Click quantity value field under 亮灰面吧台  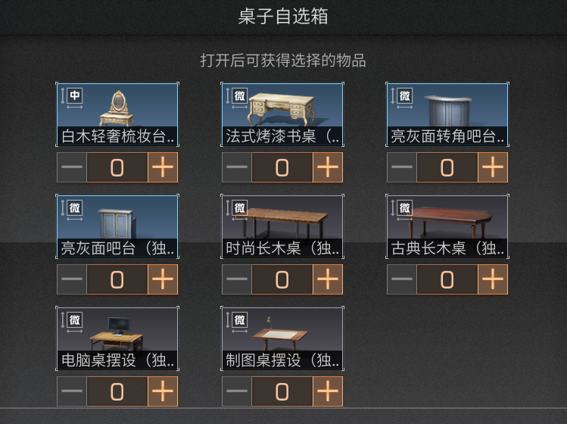(x=117, y=279)
